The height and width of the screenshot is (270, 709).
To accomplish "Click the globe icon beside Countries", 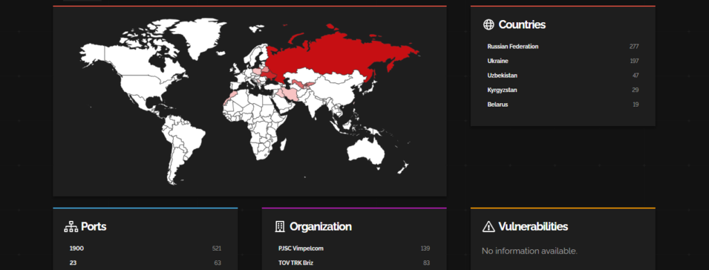I will pos(488,25).
